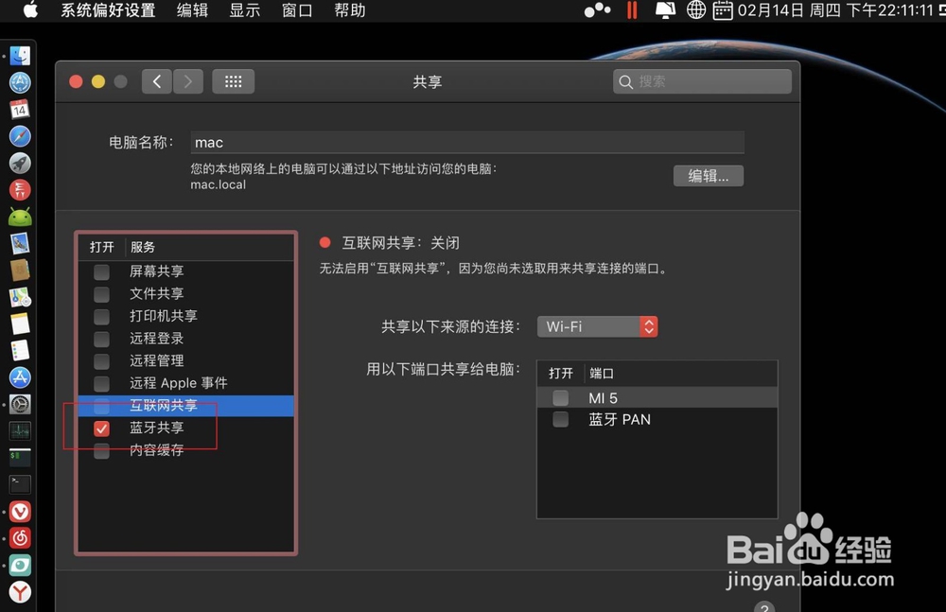Enable the 屏幕共享 checkbox

[101, 271]
